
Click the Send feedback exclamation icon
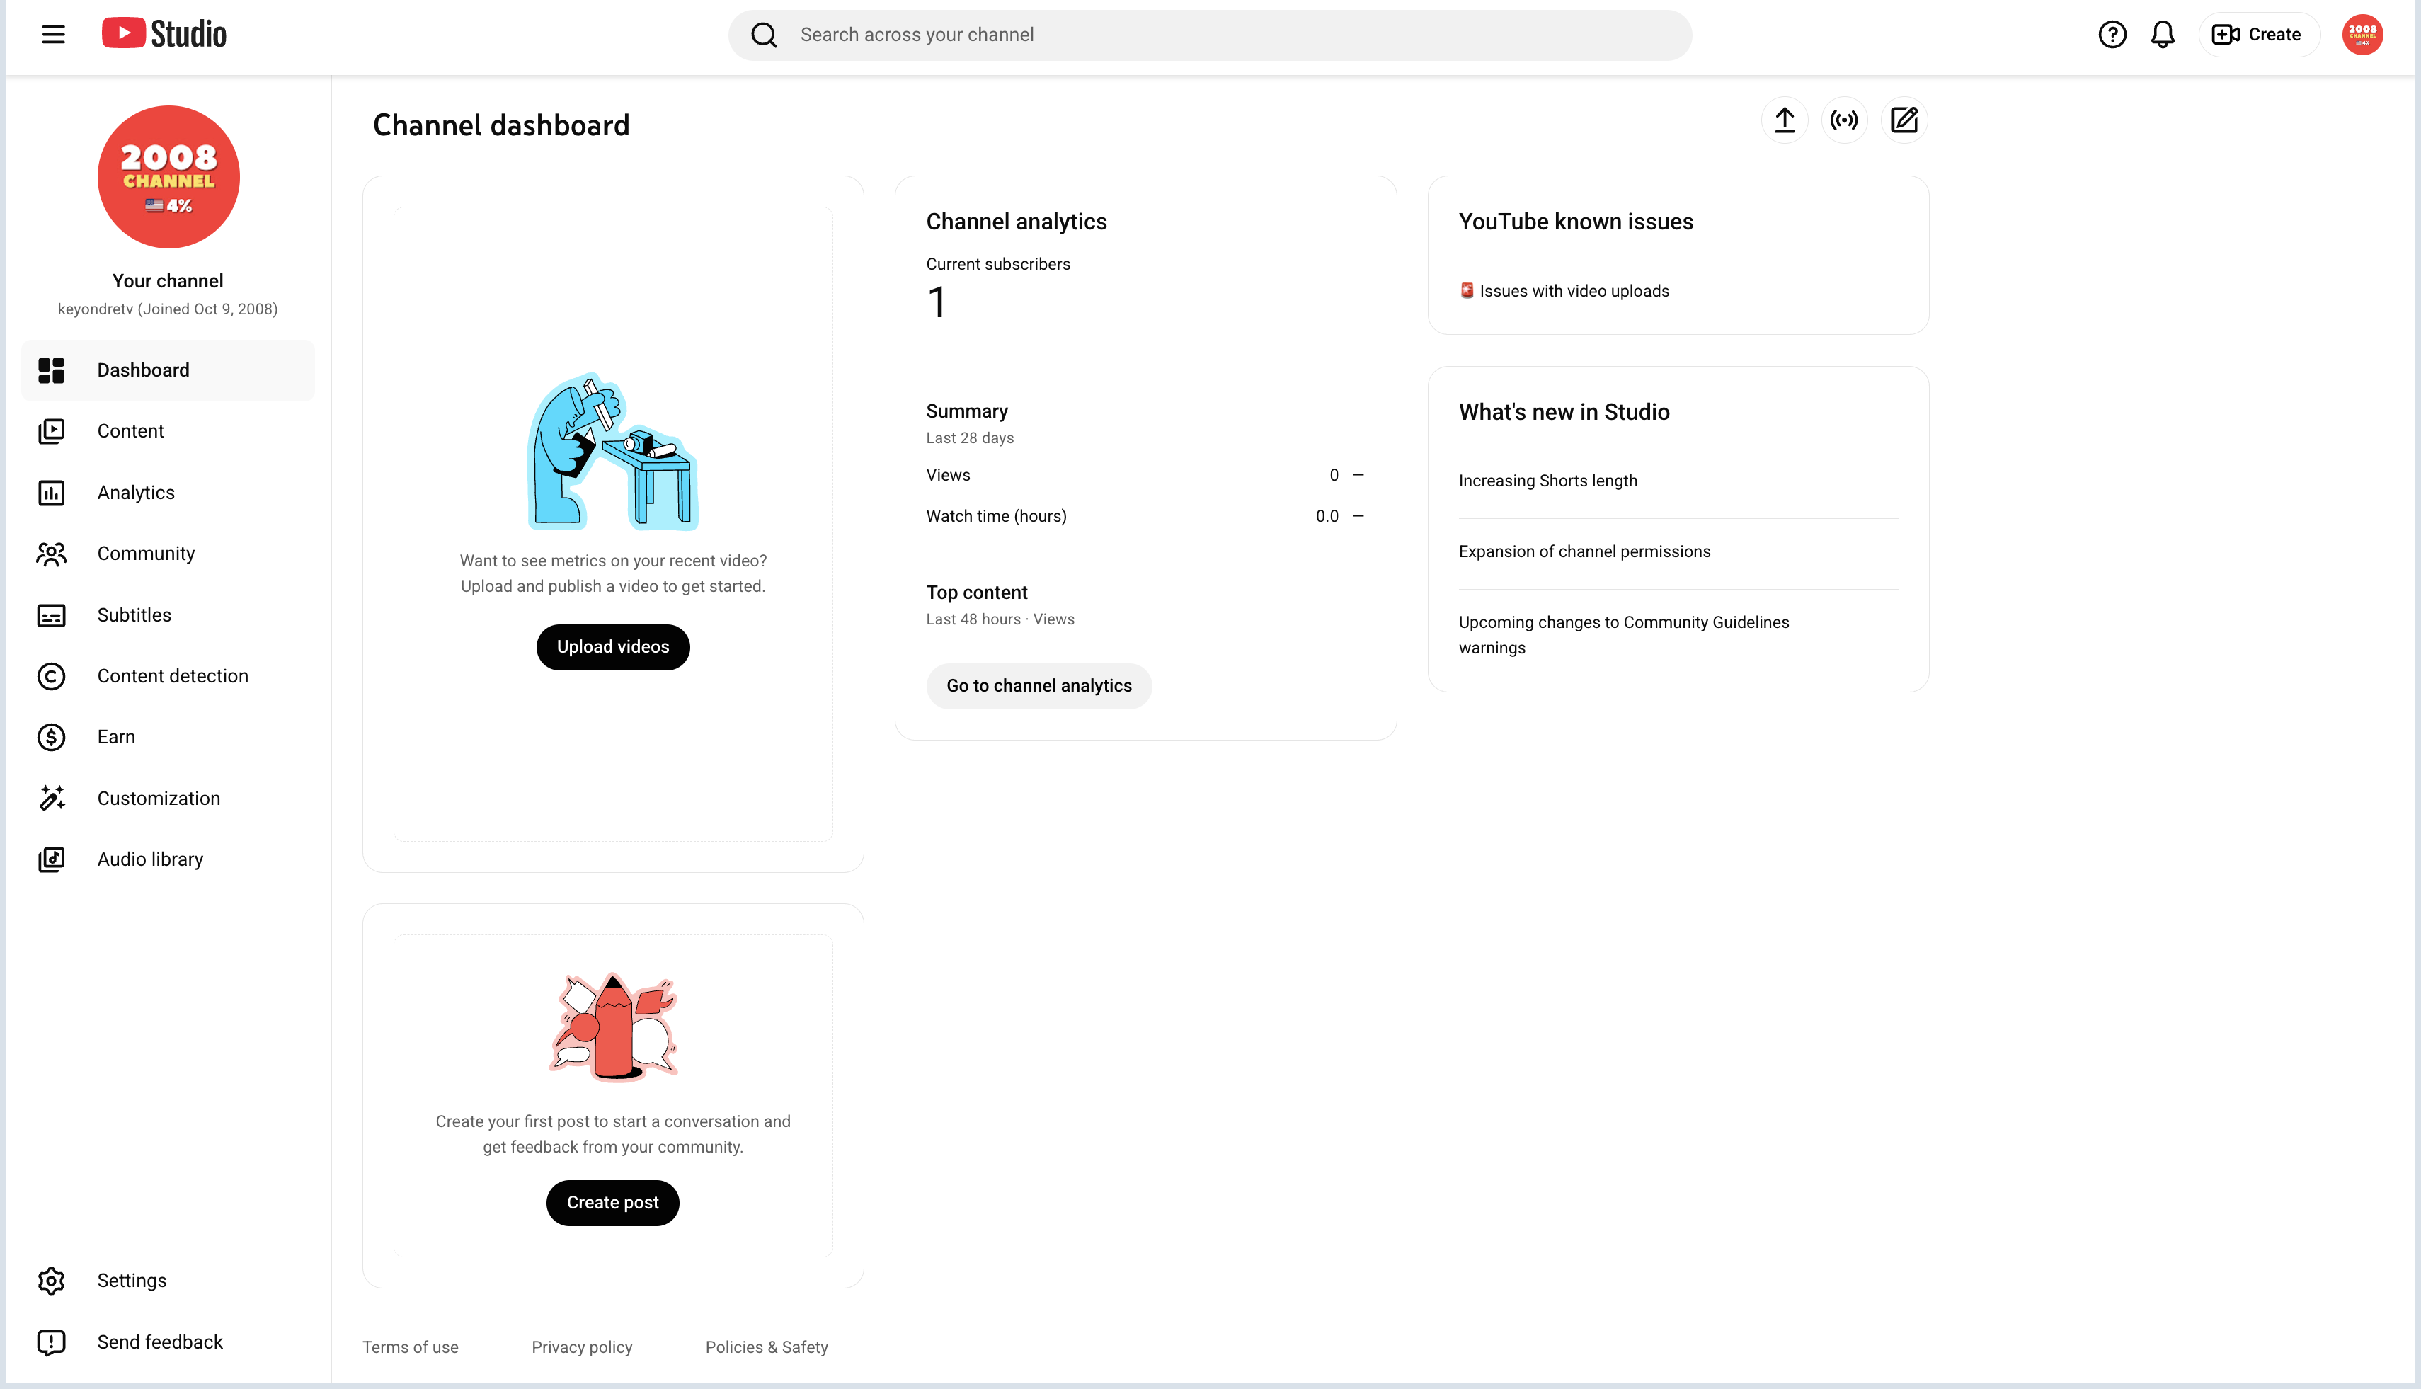click(52, 1342)
